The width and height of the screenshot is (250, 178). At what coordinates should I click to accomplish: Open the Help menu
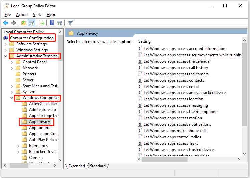(x=51, y=15)
